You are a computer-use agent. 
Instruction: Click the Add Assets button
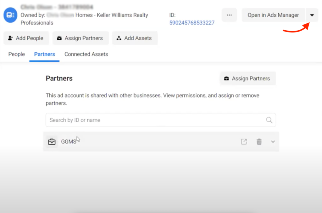point(135,38)
